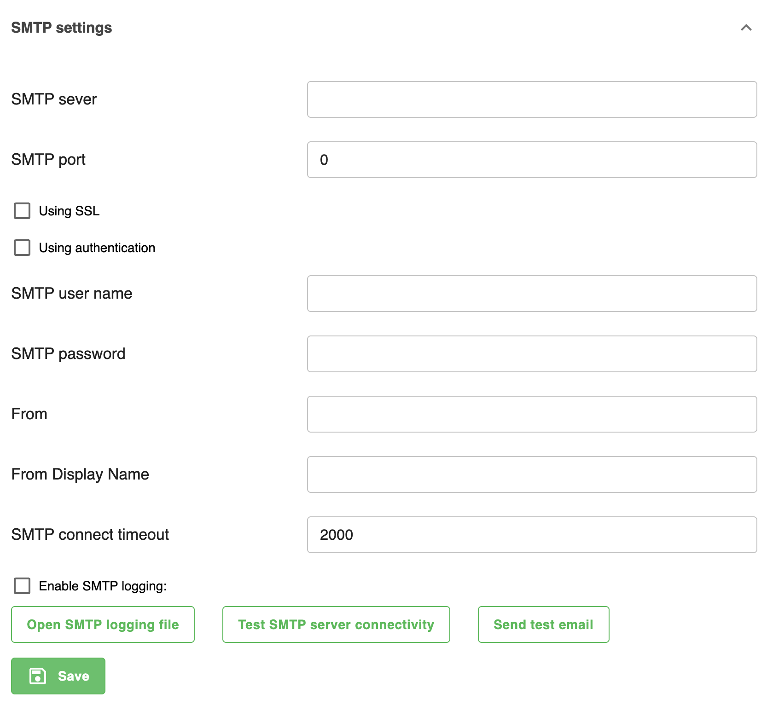Click the SMTP user name field
Viewport: 767px width, 705px height.
(532, 294)
